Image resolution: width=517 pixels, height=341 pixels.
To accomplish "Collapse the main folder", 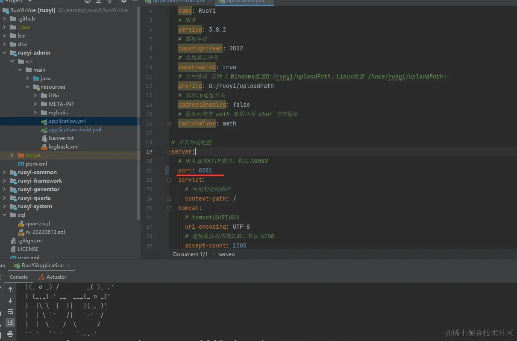I will click(20, 70).
